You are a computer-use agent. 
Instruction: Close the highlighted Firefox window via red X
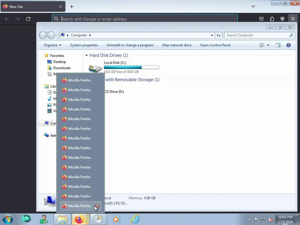(97, 206)
